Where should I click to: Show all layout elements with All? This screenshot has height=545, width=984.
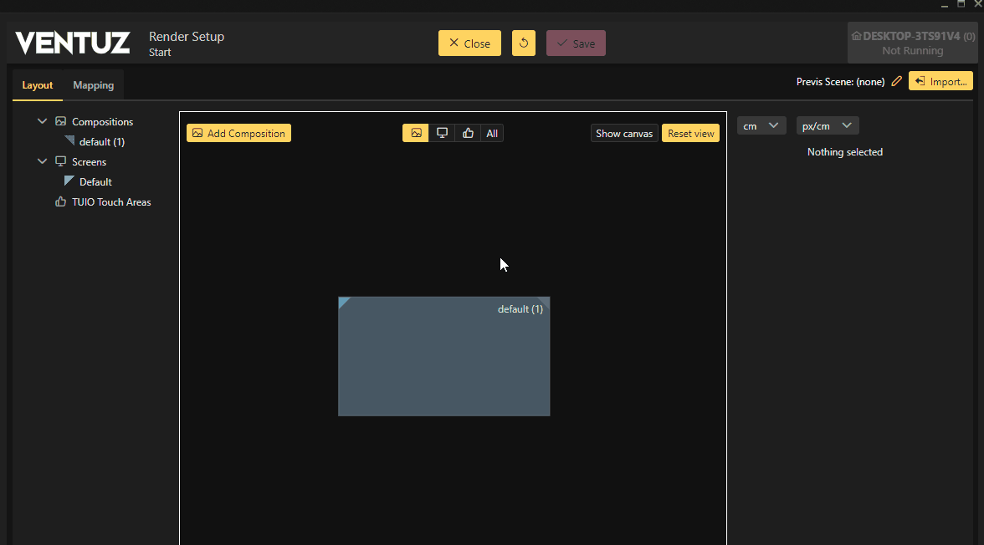tap(492, 133)
